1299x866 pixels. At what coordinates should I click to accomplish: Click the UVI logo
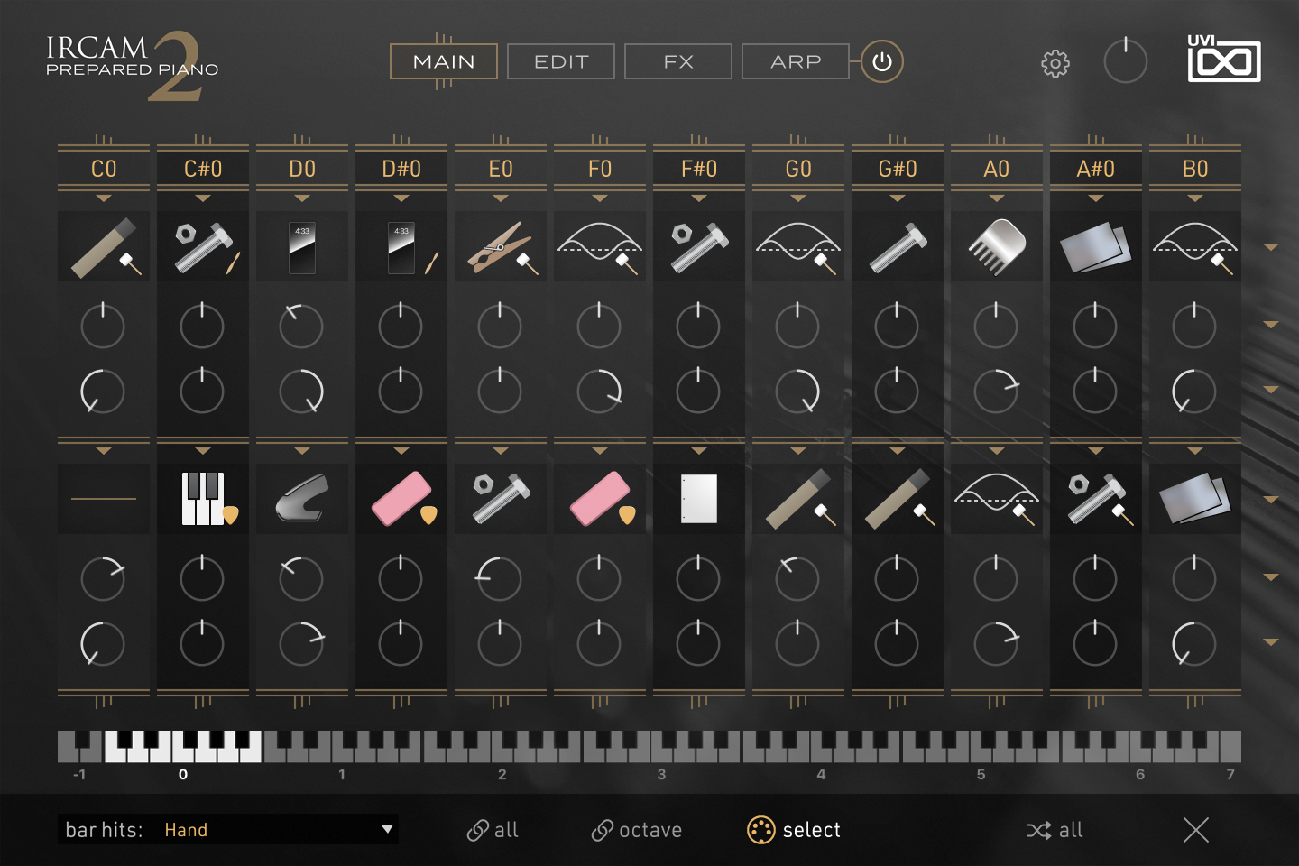(x=1224, y=59)
